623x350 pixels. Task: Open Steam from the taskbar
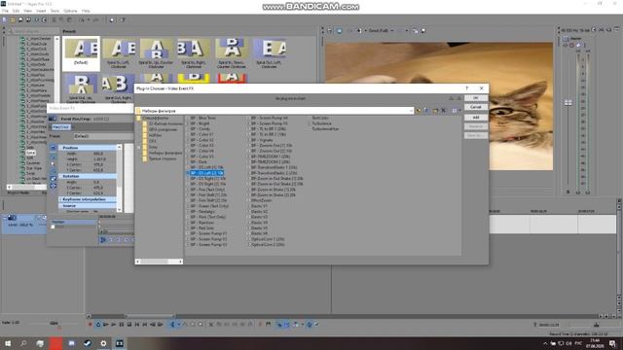88,343
